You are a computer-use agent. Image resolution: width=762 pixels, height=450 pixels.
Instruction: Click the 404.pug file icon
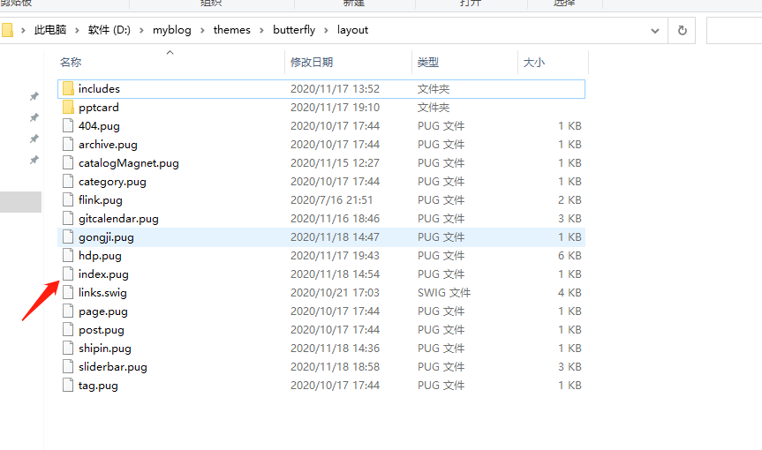tap(68, 125)
